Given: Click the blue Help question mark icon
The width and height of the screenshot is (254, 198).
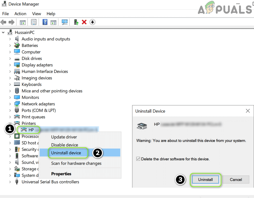Looking at the screenshot, I should coord(45,22).
